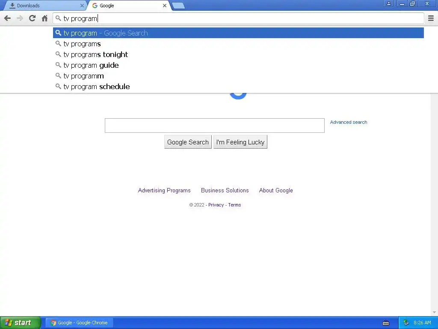Click the Google Chrome taskbar button
Viewport: 438px width, 329px height.
tap(79, 323)
